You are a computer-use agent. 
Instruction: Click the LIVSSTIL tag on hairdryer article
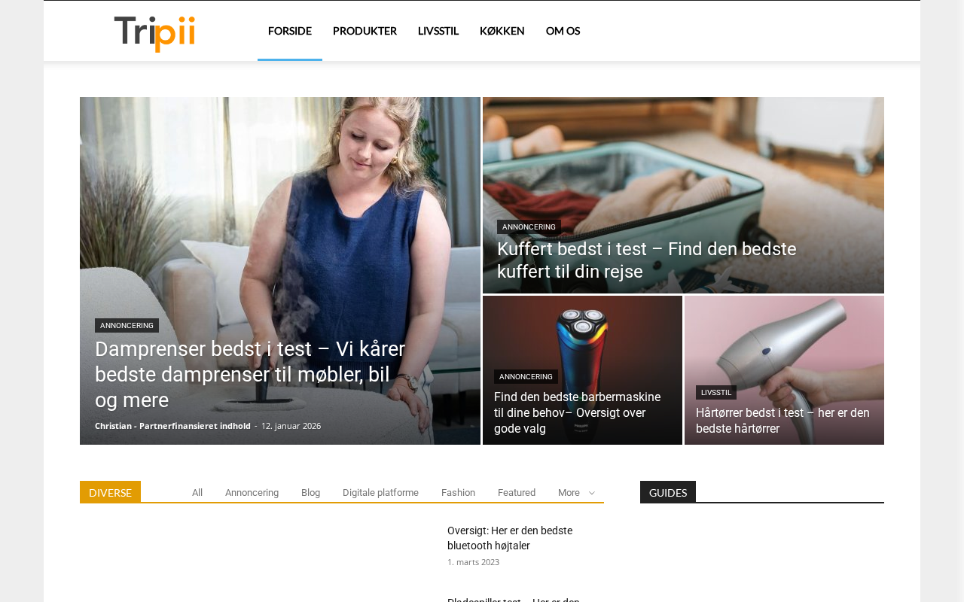pyautogui.click(x=716, y=392)
